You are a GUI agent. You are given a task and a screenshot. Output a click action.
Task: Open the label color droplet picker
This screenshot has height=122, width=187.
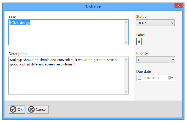coord(139,42)
